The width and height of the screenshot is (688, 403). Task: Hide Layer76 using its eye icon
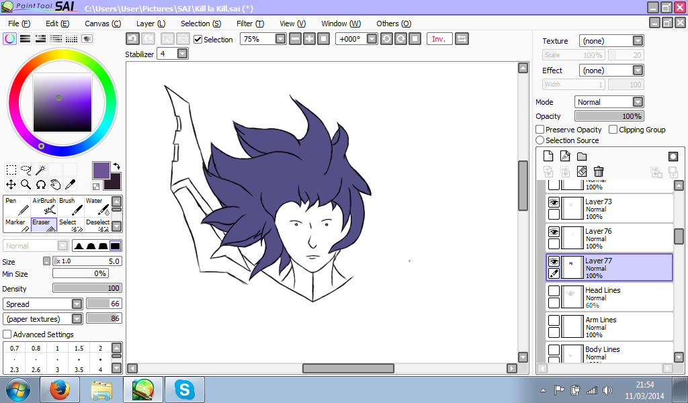(554, 232)
